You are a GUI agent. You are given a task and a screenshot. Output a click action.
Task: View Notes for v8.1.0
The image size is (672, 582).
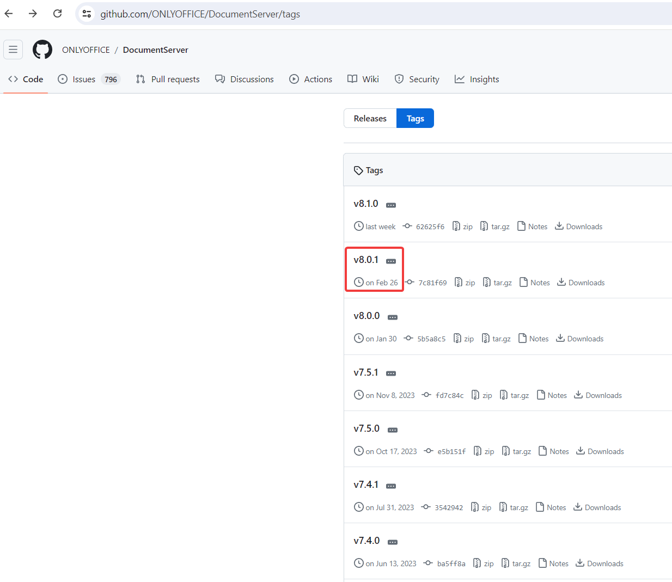[x=532, y=226]
